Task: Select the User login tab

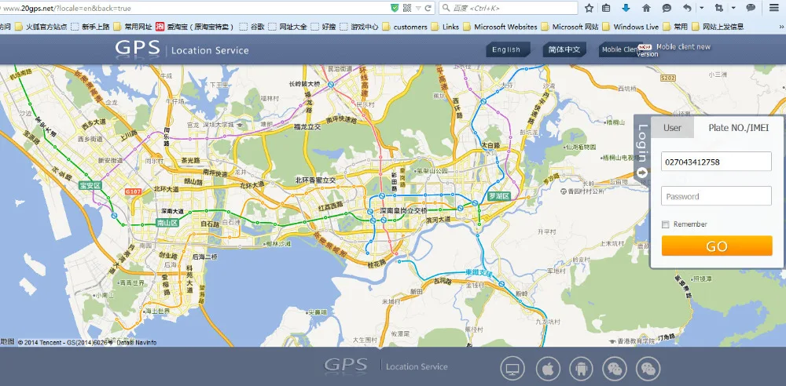Action: click(672, 128)
